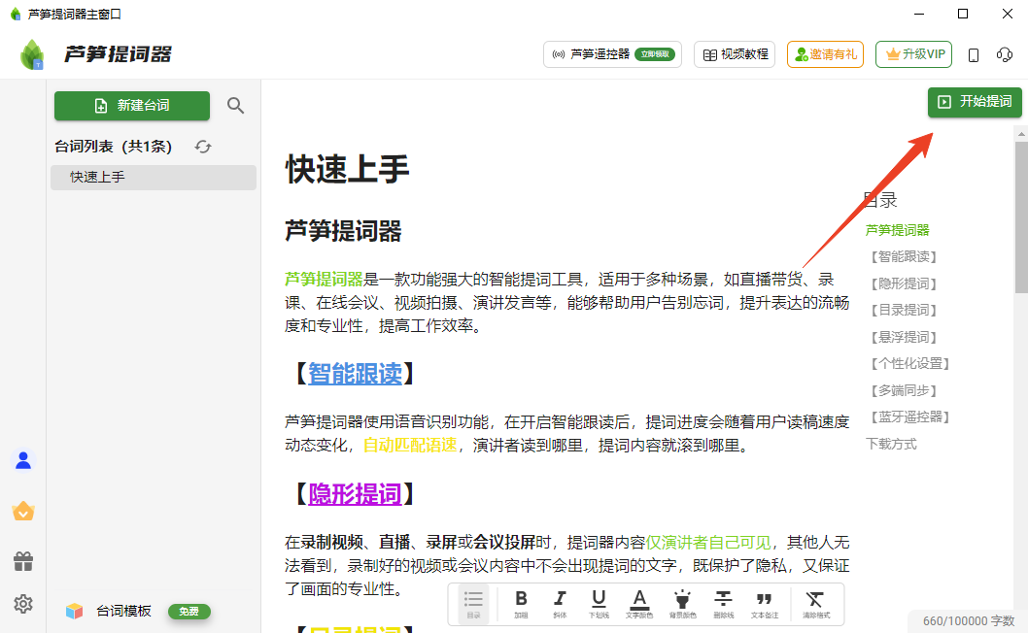This screenshot has height=633, width=1028.
Task: Toggle the 目录 outline panel button
Action: click(473, 603)
